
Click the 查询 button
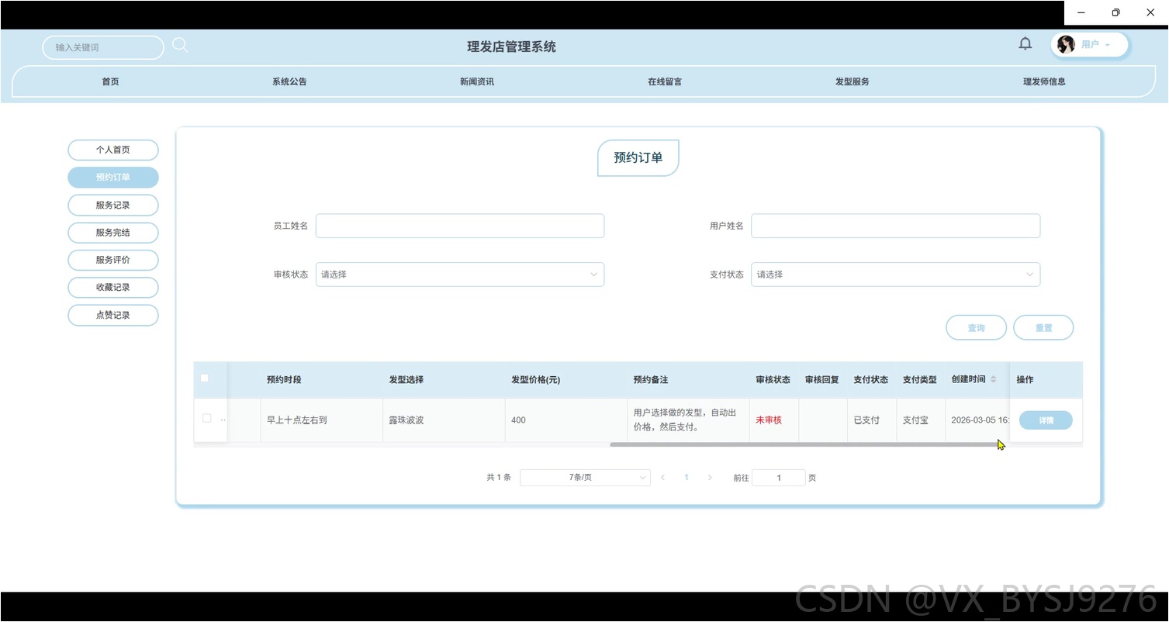(x=976, y=328)
